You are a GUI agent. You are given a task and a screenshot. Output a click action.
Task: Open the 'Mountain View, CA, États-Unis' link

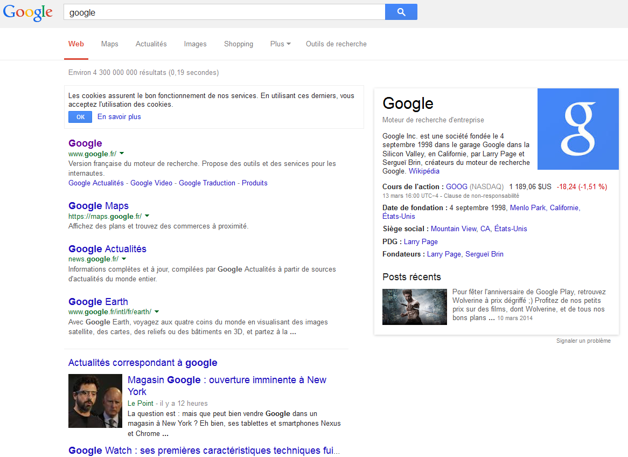479,228
